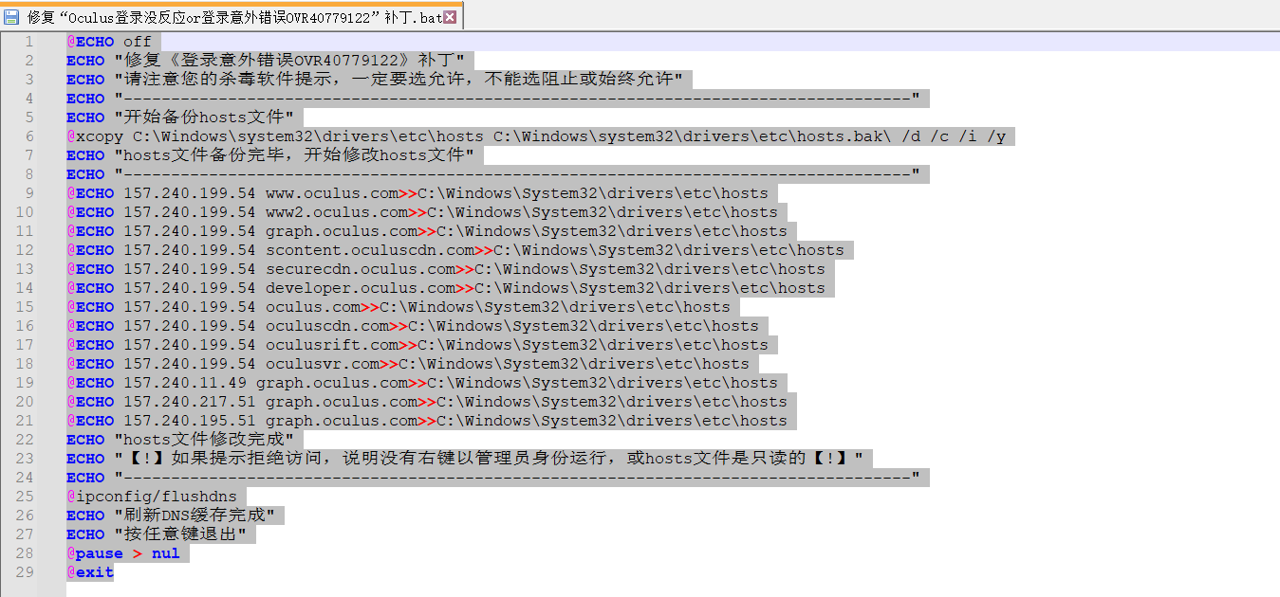Click the 157.240.199.54 graph.oculus.com entry

point(427,231)
